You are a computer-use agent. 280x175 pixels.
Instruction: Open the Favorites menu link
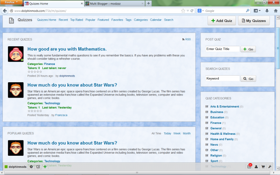117,20
